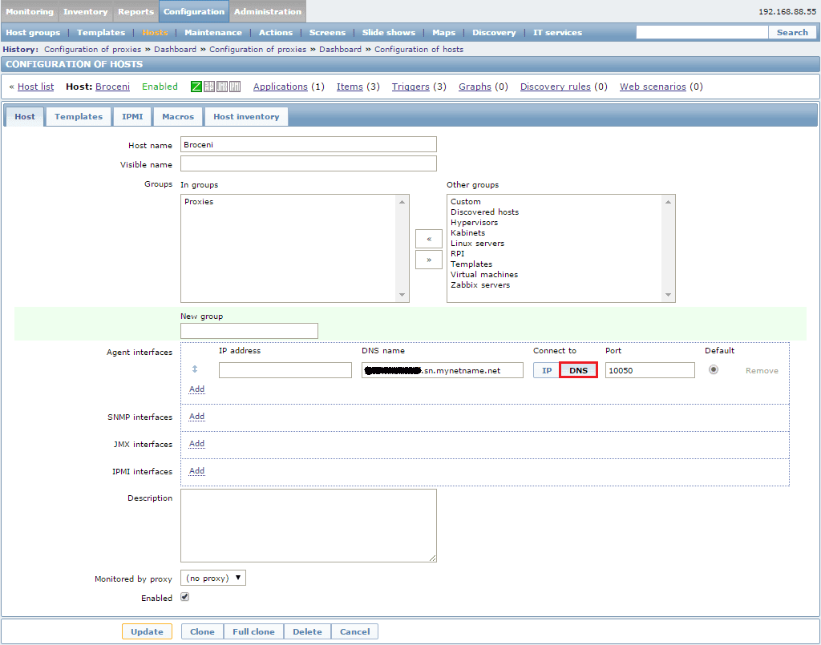Open the Reports menu
This screenshot has width=821, height=645.
click(x=135, y=11)
